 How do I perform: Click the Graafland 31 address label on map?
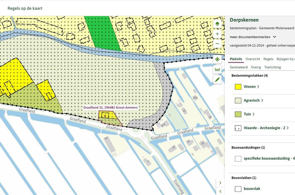pyautogui.click(x=111, y=107)
